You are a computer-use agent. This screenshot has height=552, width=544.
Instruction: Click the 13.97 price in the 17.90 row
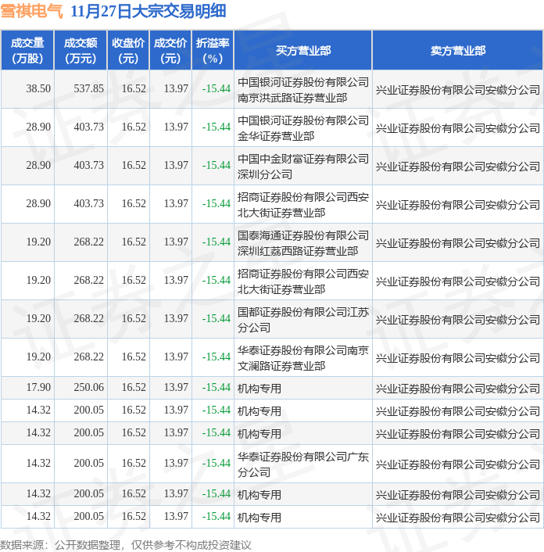(176, 387)
